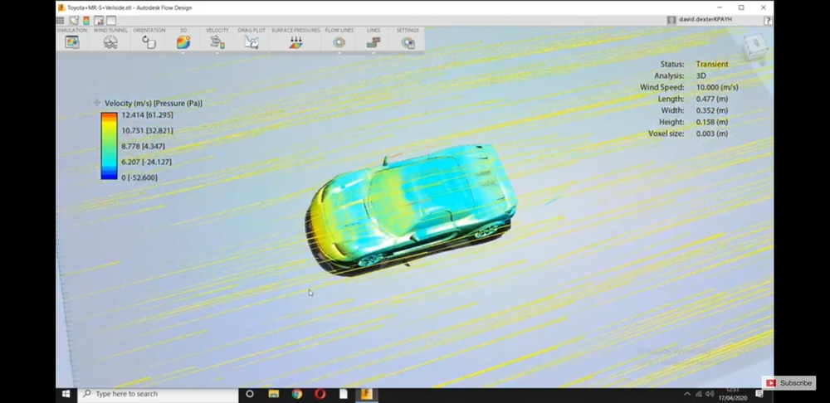Click the lighting bulb icon in top bar
Viewport: 830px width, 403px height.
point(74,21)
